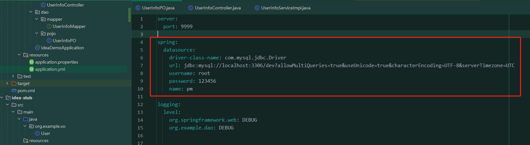Click the src folder icon
The width and height of the screenshot is (530, 145).
[14, 105]
